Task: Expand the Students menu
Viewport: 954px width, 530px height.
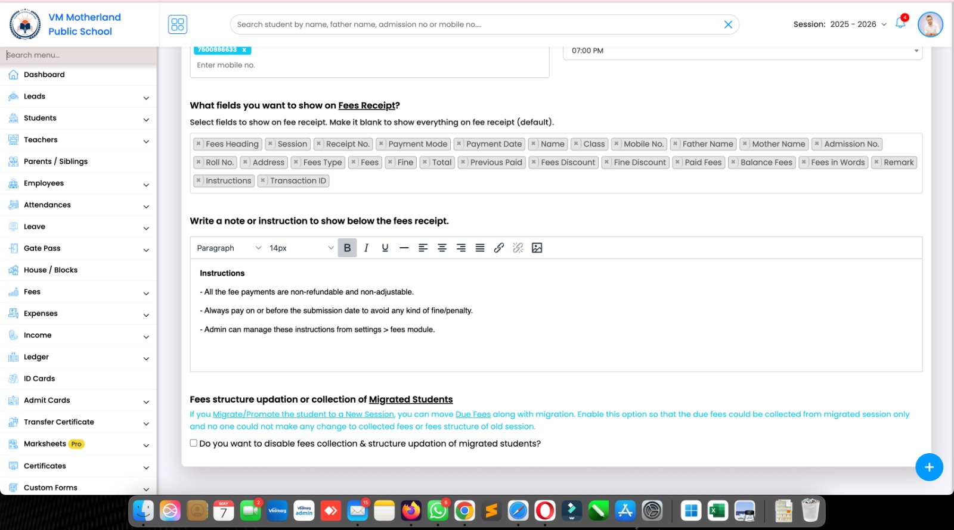Action: [146, 120]
